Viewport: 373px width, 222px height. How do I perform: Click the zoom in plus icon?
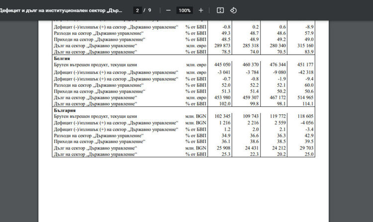tap(201, 10)
